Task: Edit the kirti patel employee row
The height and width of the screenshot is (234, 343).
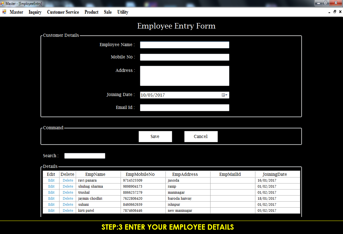Action: click(x=51, y=210)
